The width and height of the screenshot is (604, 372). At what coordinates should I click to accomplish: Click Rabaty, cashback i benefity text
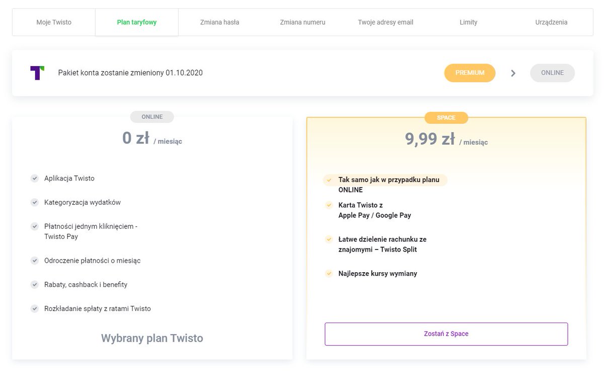[86, 284]
